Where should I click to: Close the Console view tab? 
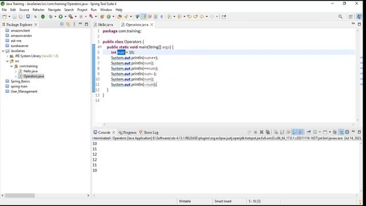[114, 132]
